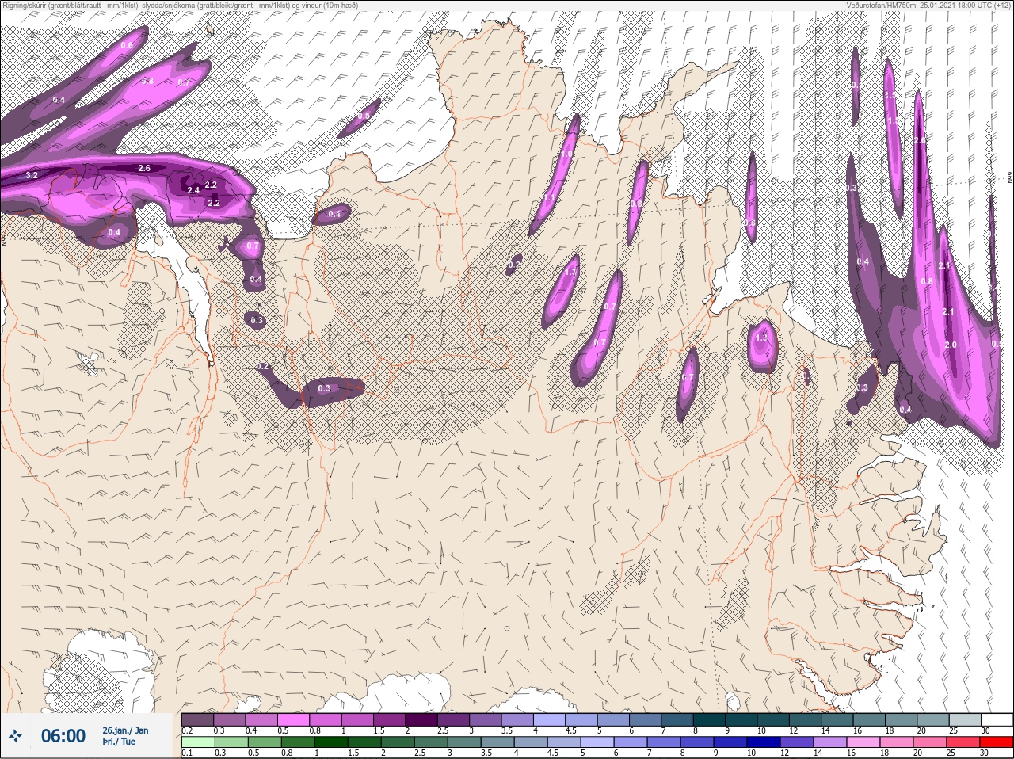1014x759 pixels.
Task: Pick the white swatch ending the upper legend row
Action: [x=997, y=719]
